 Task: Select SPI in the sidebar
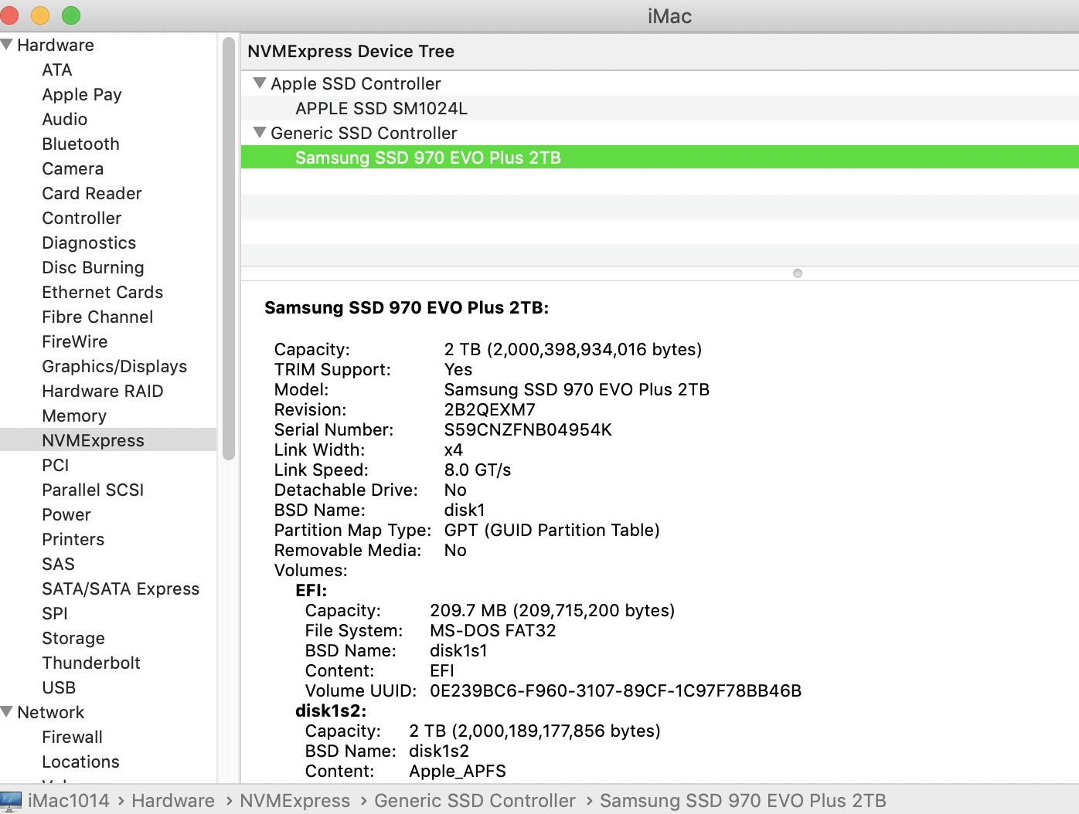click(55, 613)
